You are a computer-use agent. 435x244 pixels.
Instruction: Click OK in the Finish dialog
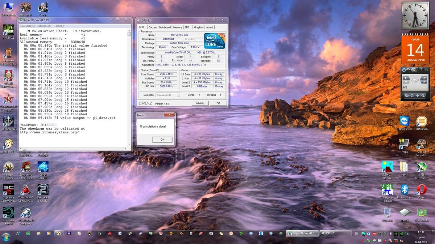pyautogui.click(x=162, y=140)
